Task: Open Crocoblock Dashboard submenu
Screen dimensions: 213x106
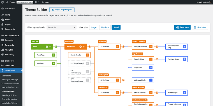Action: point(6,76)
